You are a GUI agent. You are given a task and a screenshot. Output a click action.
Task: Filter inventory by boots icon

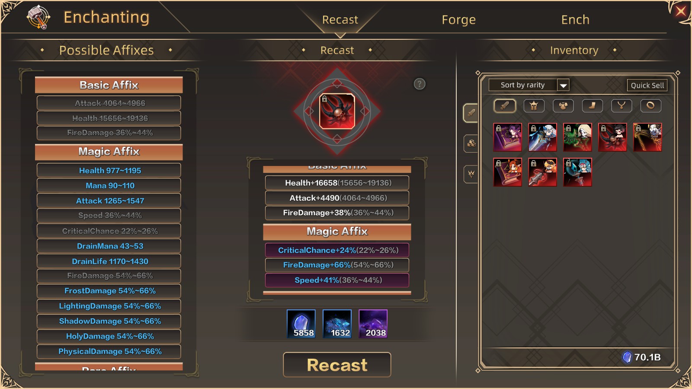[592, 105]
